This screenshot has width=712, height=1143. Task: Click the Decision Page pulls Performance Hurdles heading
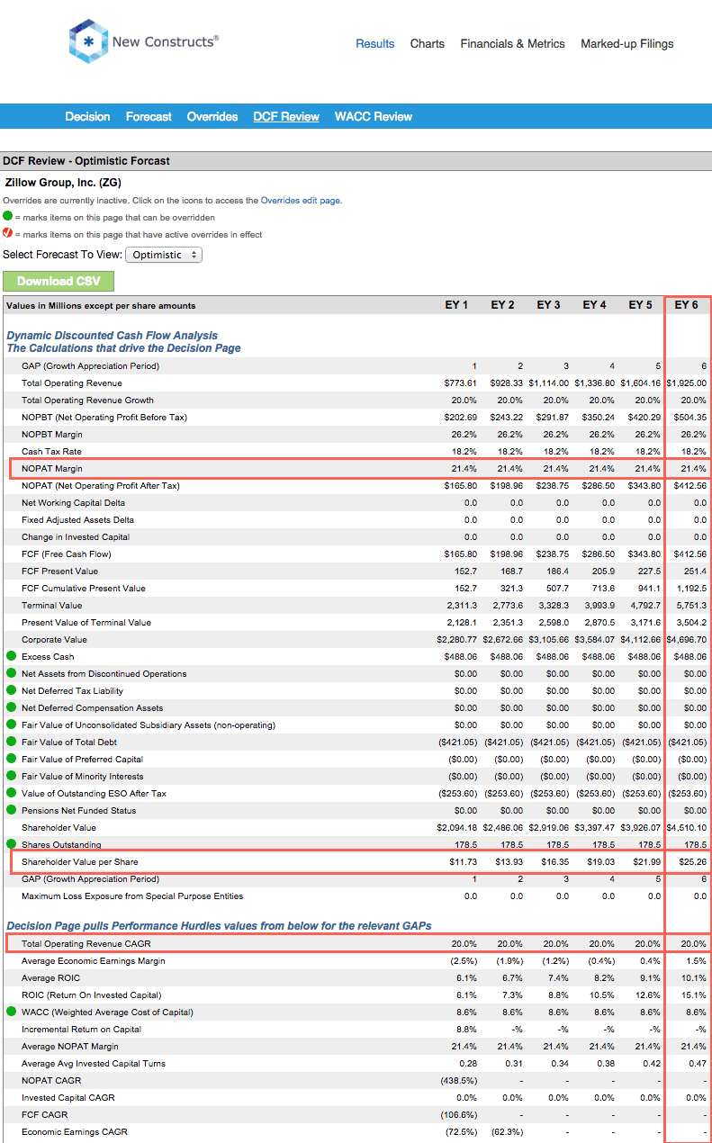click(219, 925)
